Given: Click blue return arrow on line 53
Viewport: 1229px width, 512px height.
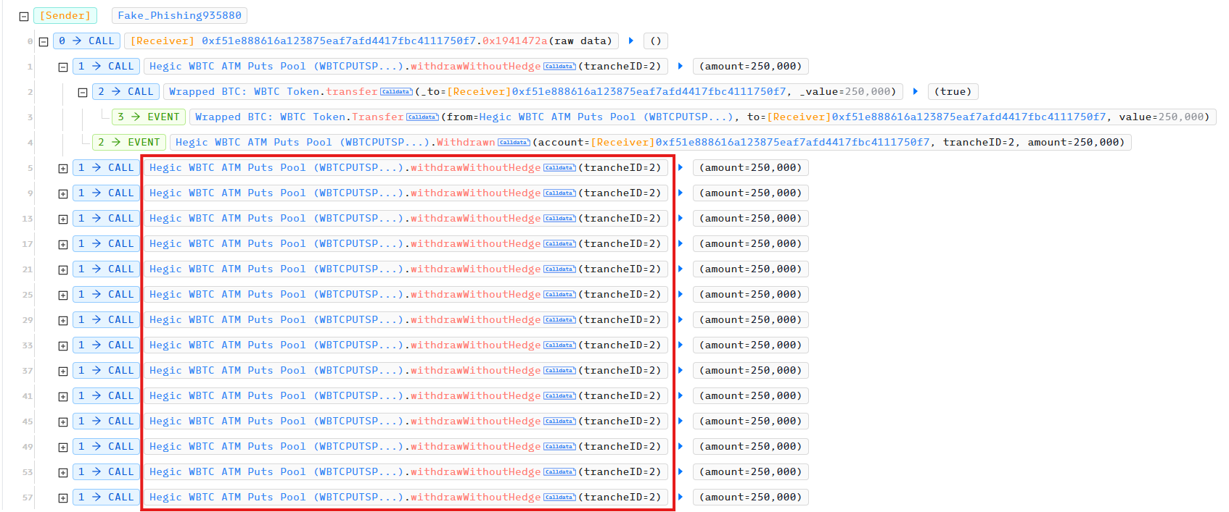Looking at the screenshot, I should [x=680, y=471].
